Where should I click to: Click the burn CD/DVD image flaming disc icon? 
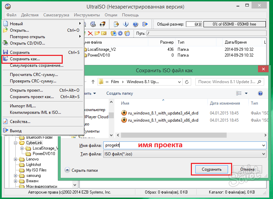point(103,24)
